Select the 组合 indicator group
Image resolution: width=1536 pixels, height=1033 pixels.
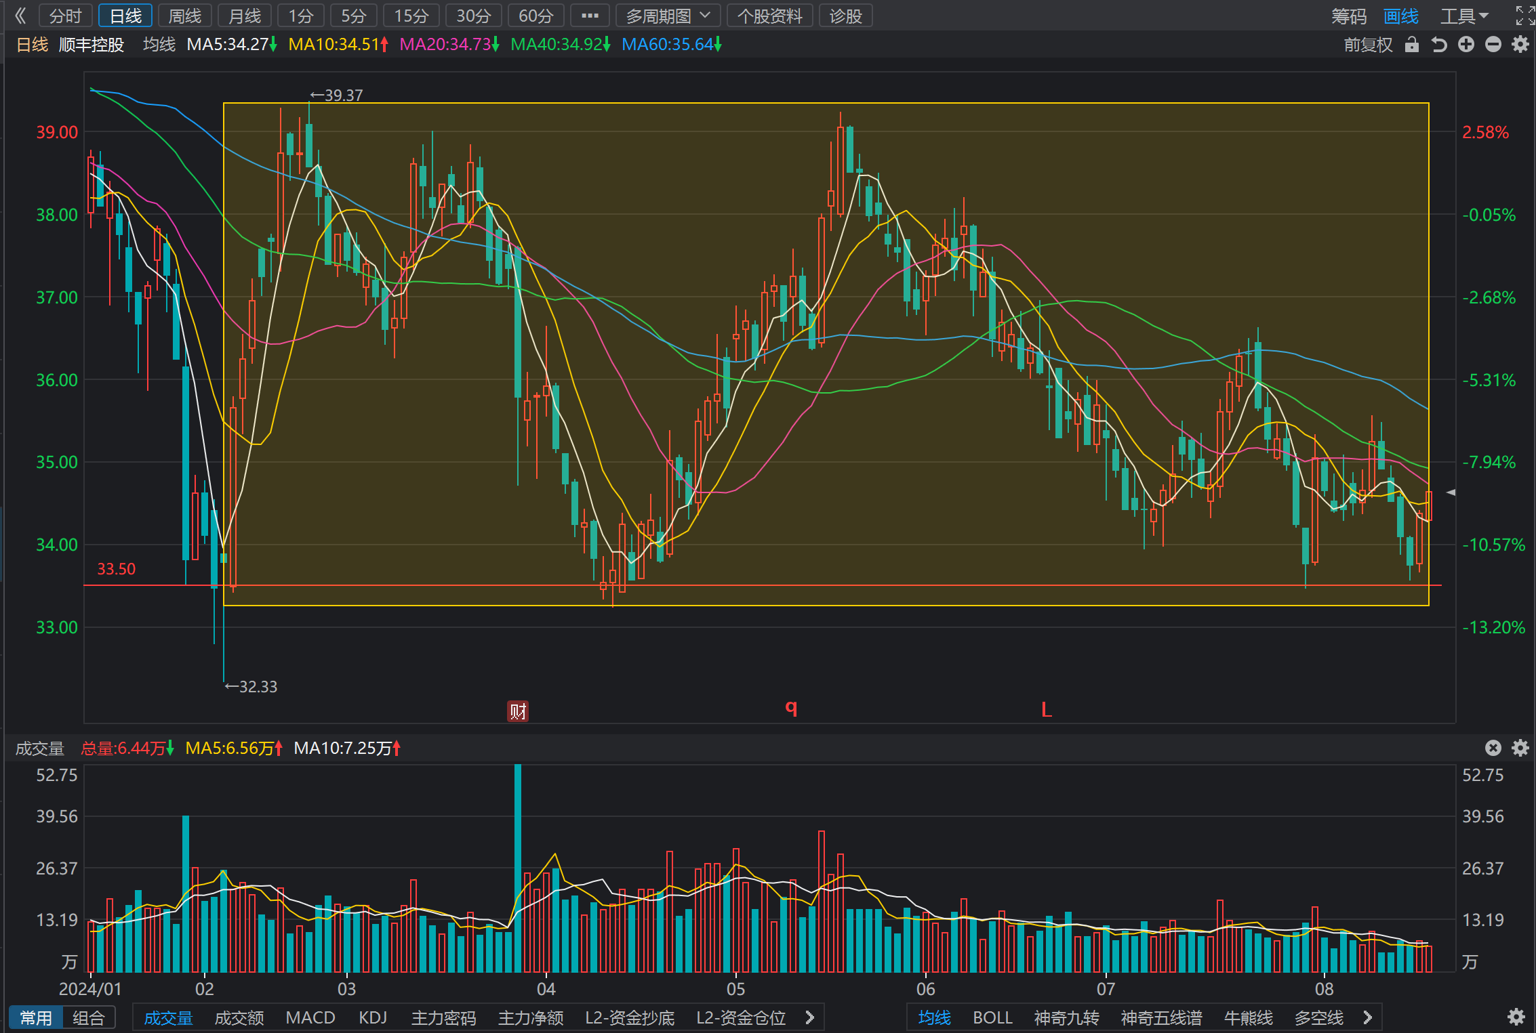click(89, 1017)
